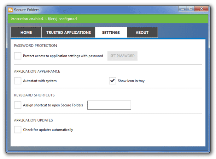Tick Check for updates automatically
Image resolution: width=216 pixels, height=159 pixels.
[17, 130]
